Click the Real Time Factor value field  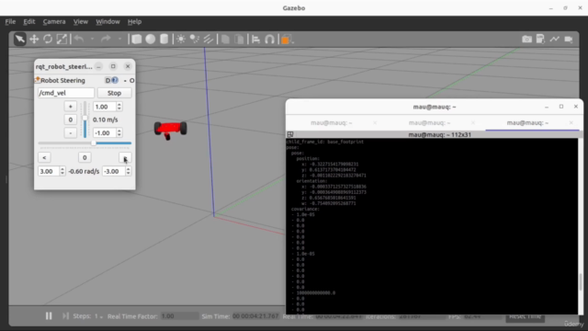pos(179,316)
